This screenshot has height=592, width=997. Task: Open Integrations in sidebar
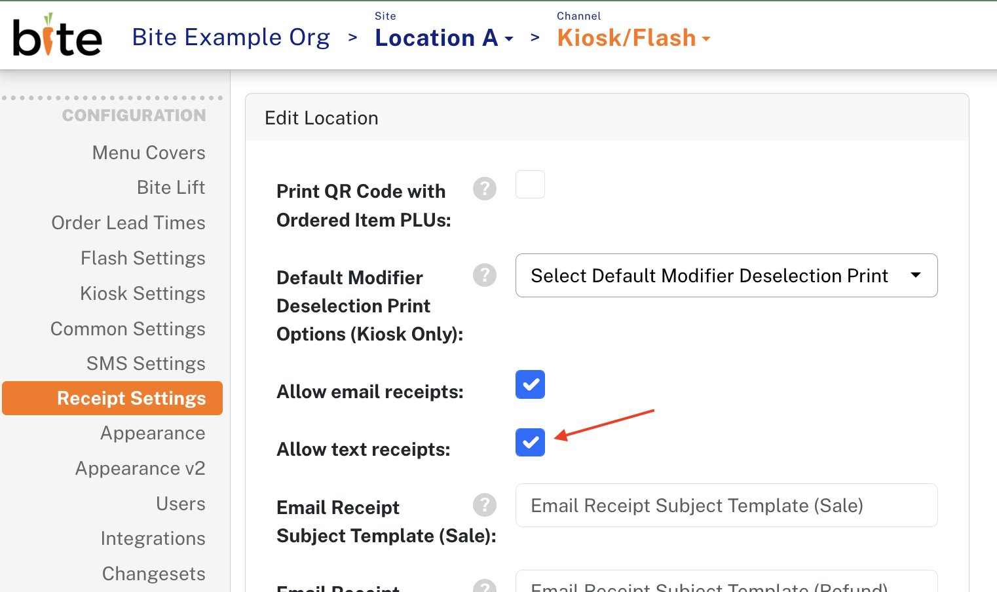point(153,538)
